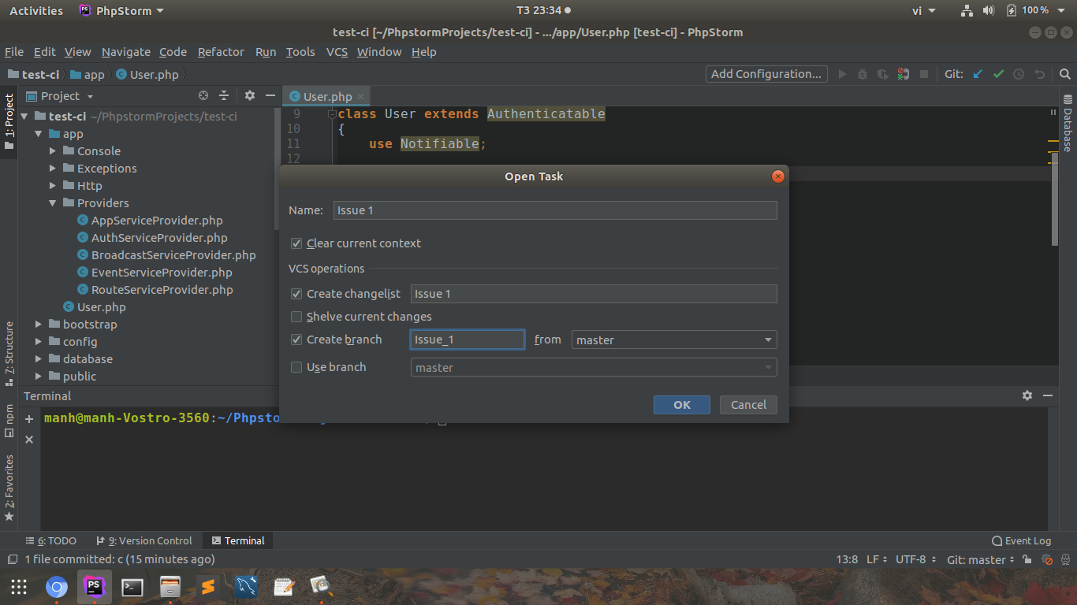Expand the Http folder arrow
This screenshot has width=1077, height=605.
[x=53, y=186]
